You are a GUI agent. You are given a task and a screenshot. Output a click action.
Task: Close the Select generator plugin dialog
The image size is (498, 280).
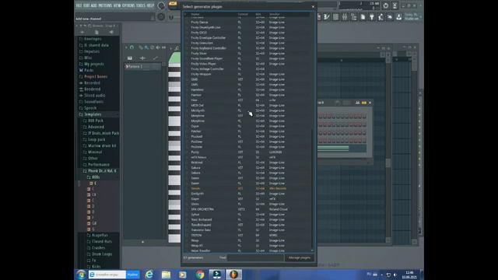pos(313,6)
